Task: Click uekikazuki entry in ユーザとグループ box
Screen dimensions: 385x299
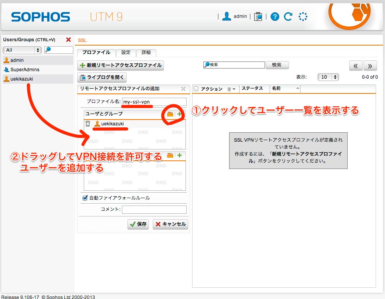Action: pos(109,124)
